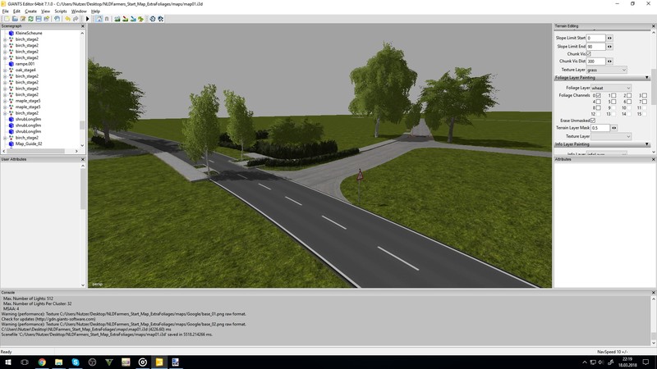Viewport: 657px width, 369px height.
Task: Select KleineScheune in the Scenegraph
Action: 29,33
